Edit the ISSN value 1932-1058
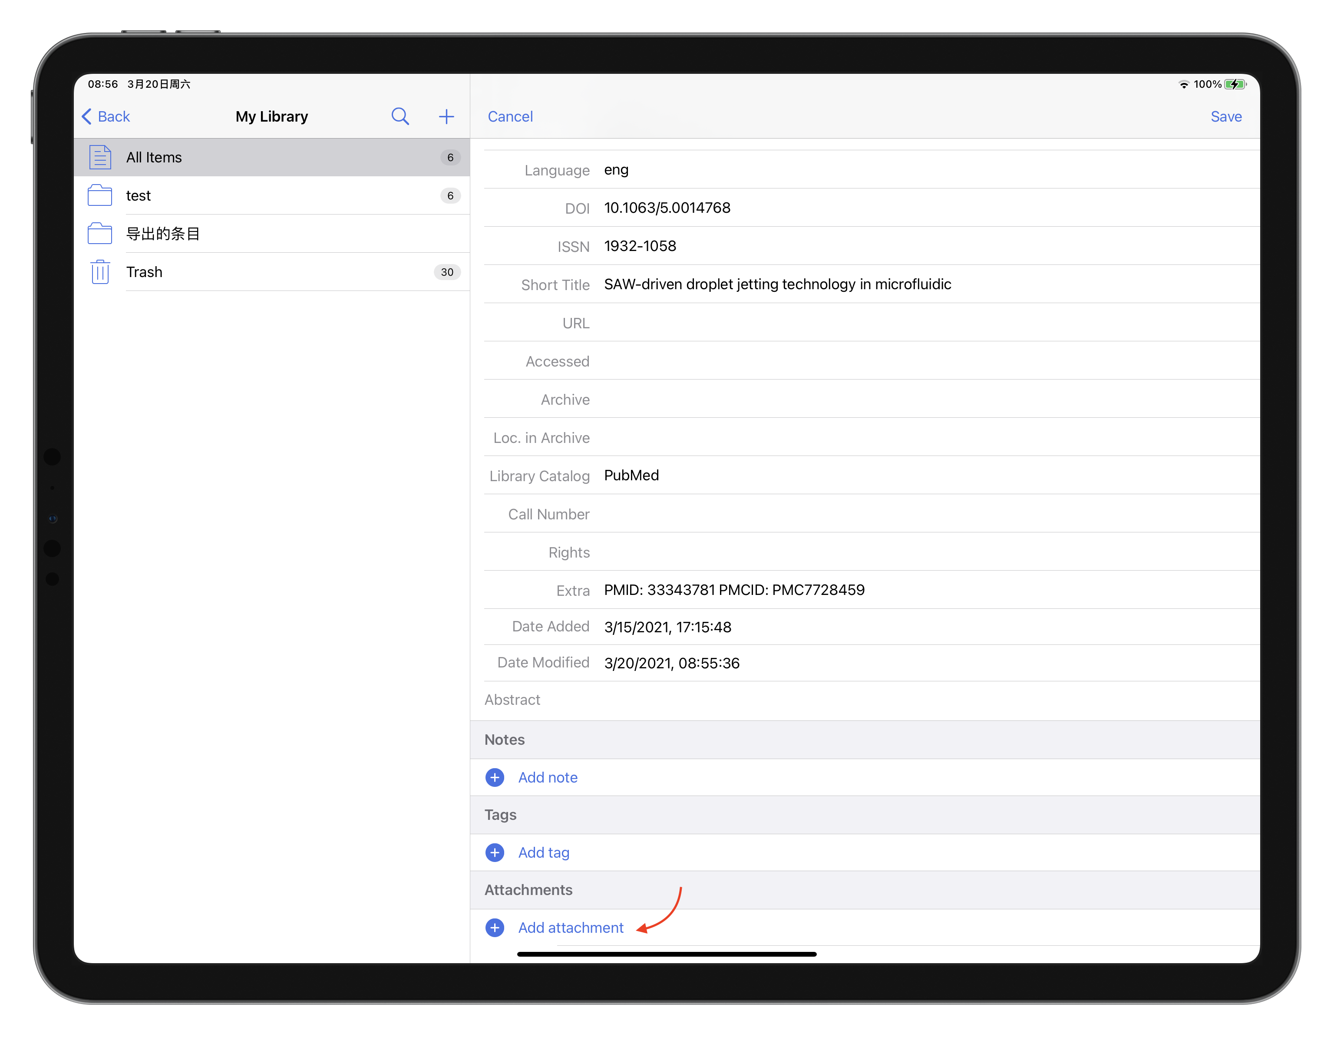Viewport: 1334px width, 1037px height. [x=640, y=246]
